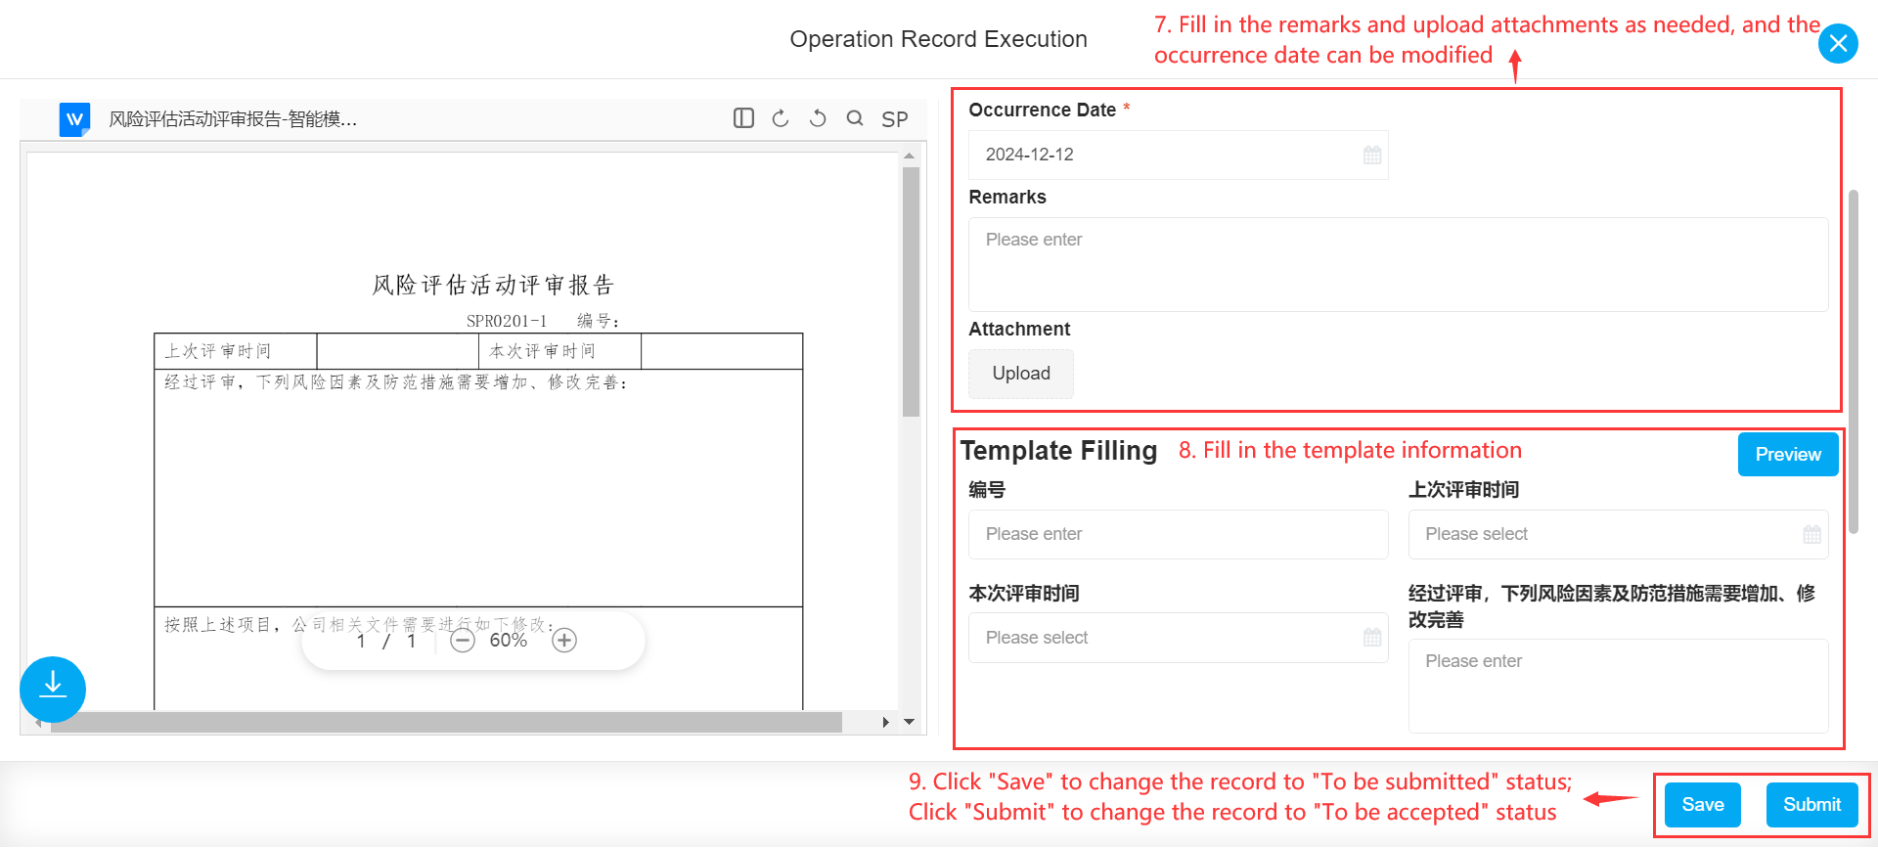The width and height of the screenshot is (1878, 848).
Task: Click table cell 上次评审时间 in document
Action: coord(235,351)
